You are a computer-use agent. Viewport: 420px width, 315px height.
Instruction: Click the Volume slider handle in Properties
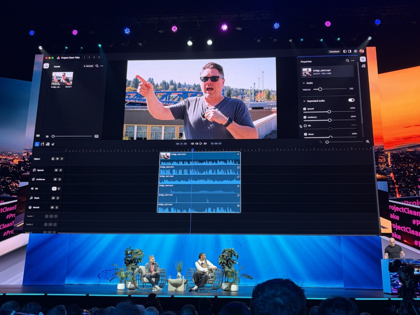[x=320, y=89]
